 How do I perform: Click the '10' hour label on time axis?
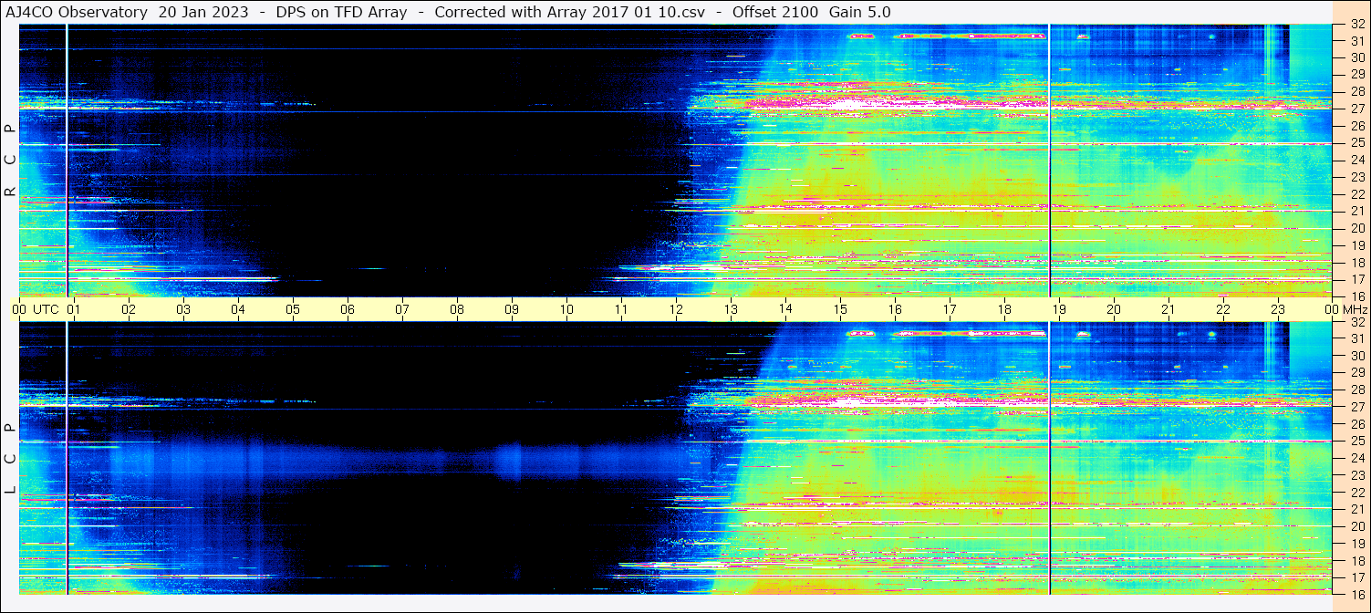tap(566, 309)
